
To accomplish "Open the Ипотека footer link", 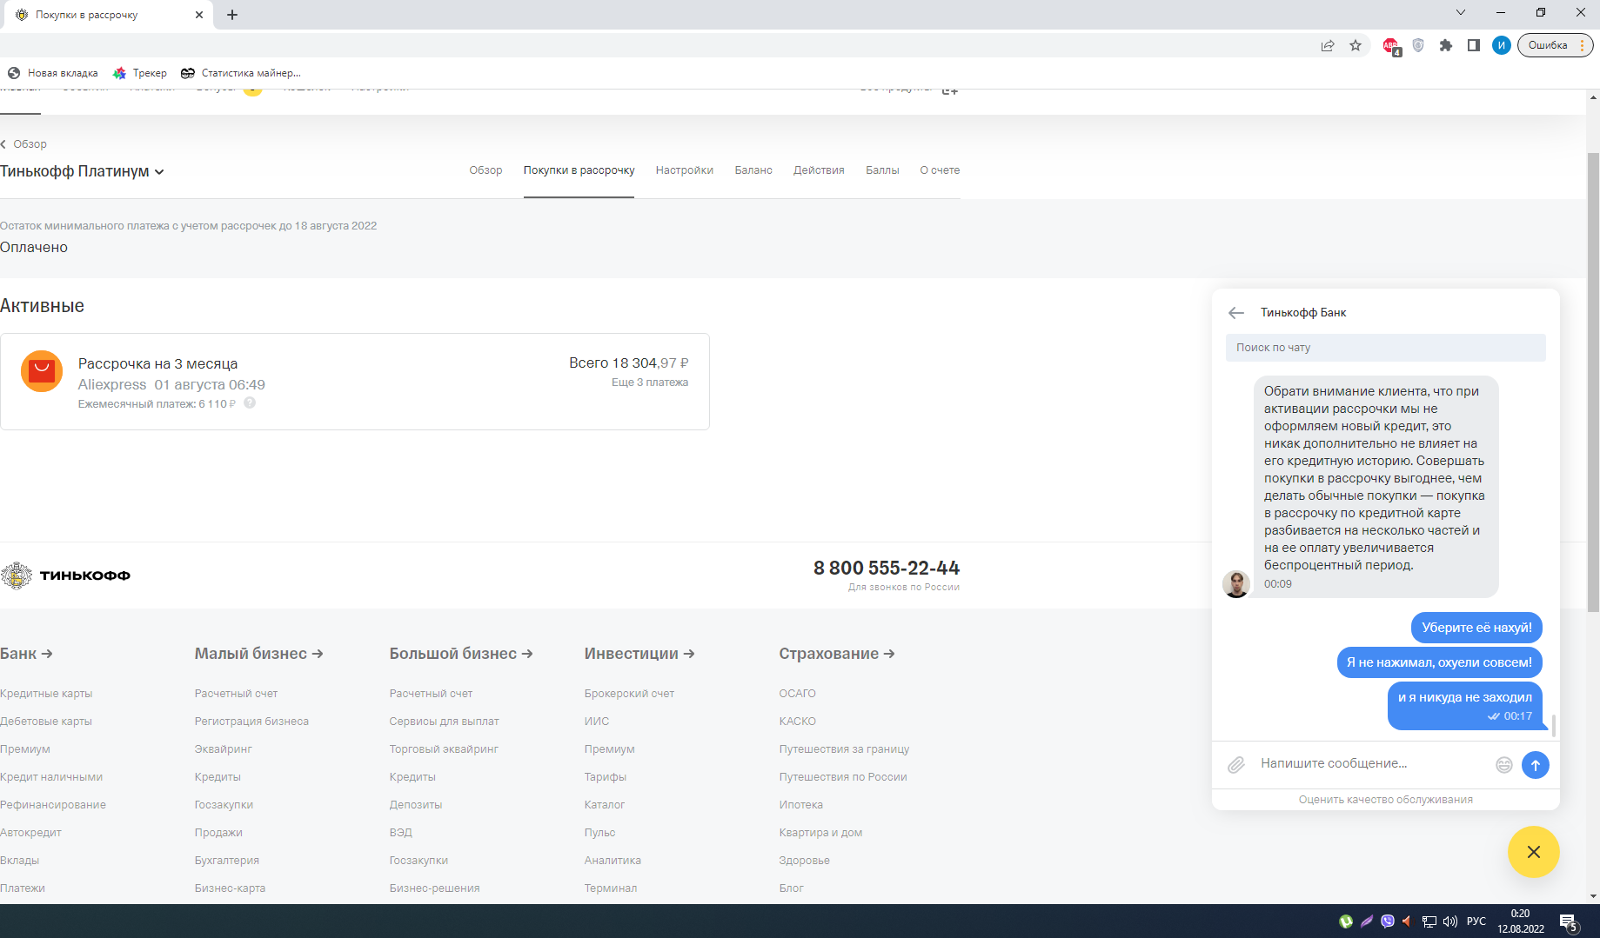I will pos(801,805).
